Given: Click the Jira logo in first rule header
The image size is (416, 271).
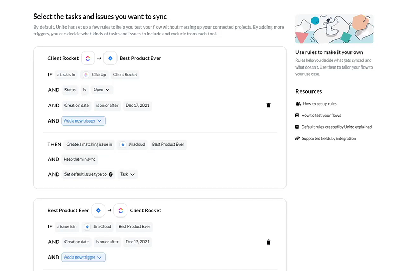Looking at the screenshot, I should [x=110, y=58].
